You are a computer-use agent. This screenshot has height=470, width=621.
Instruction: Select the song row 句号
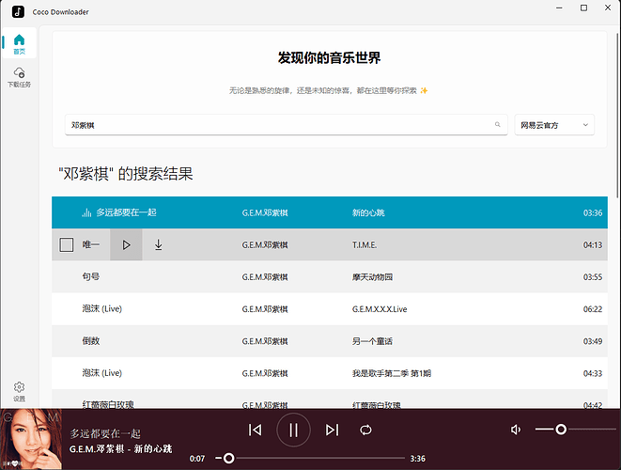330,277
